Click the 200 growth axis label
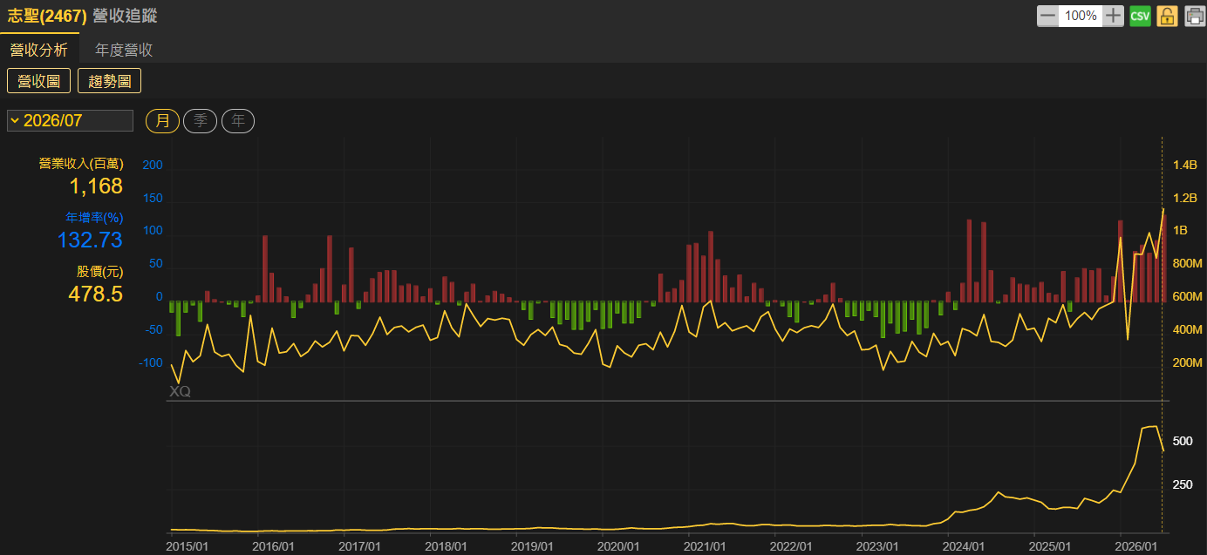This screenshot has width=1207, height=555. (x=153, y=165)
